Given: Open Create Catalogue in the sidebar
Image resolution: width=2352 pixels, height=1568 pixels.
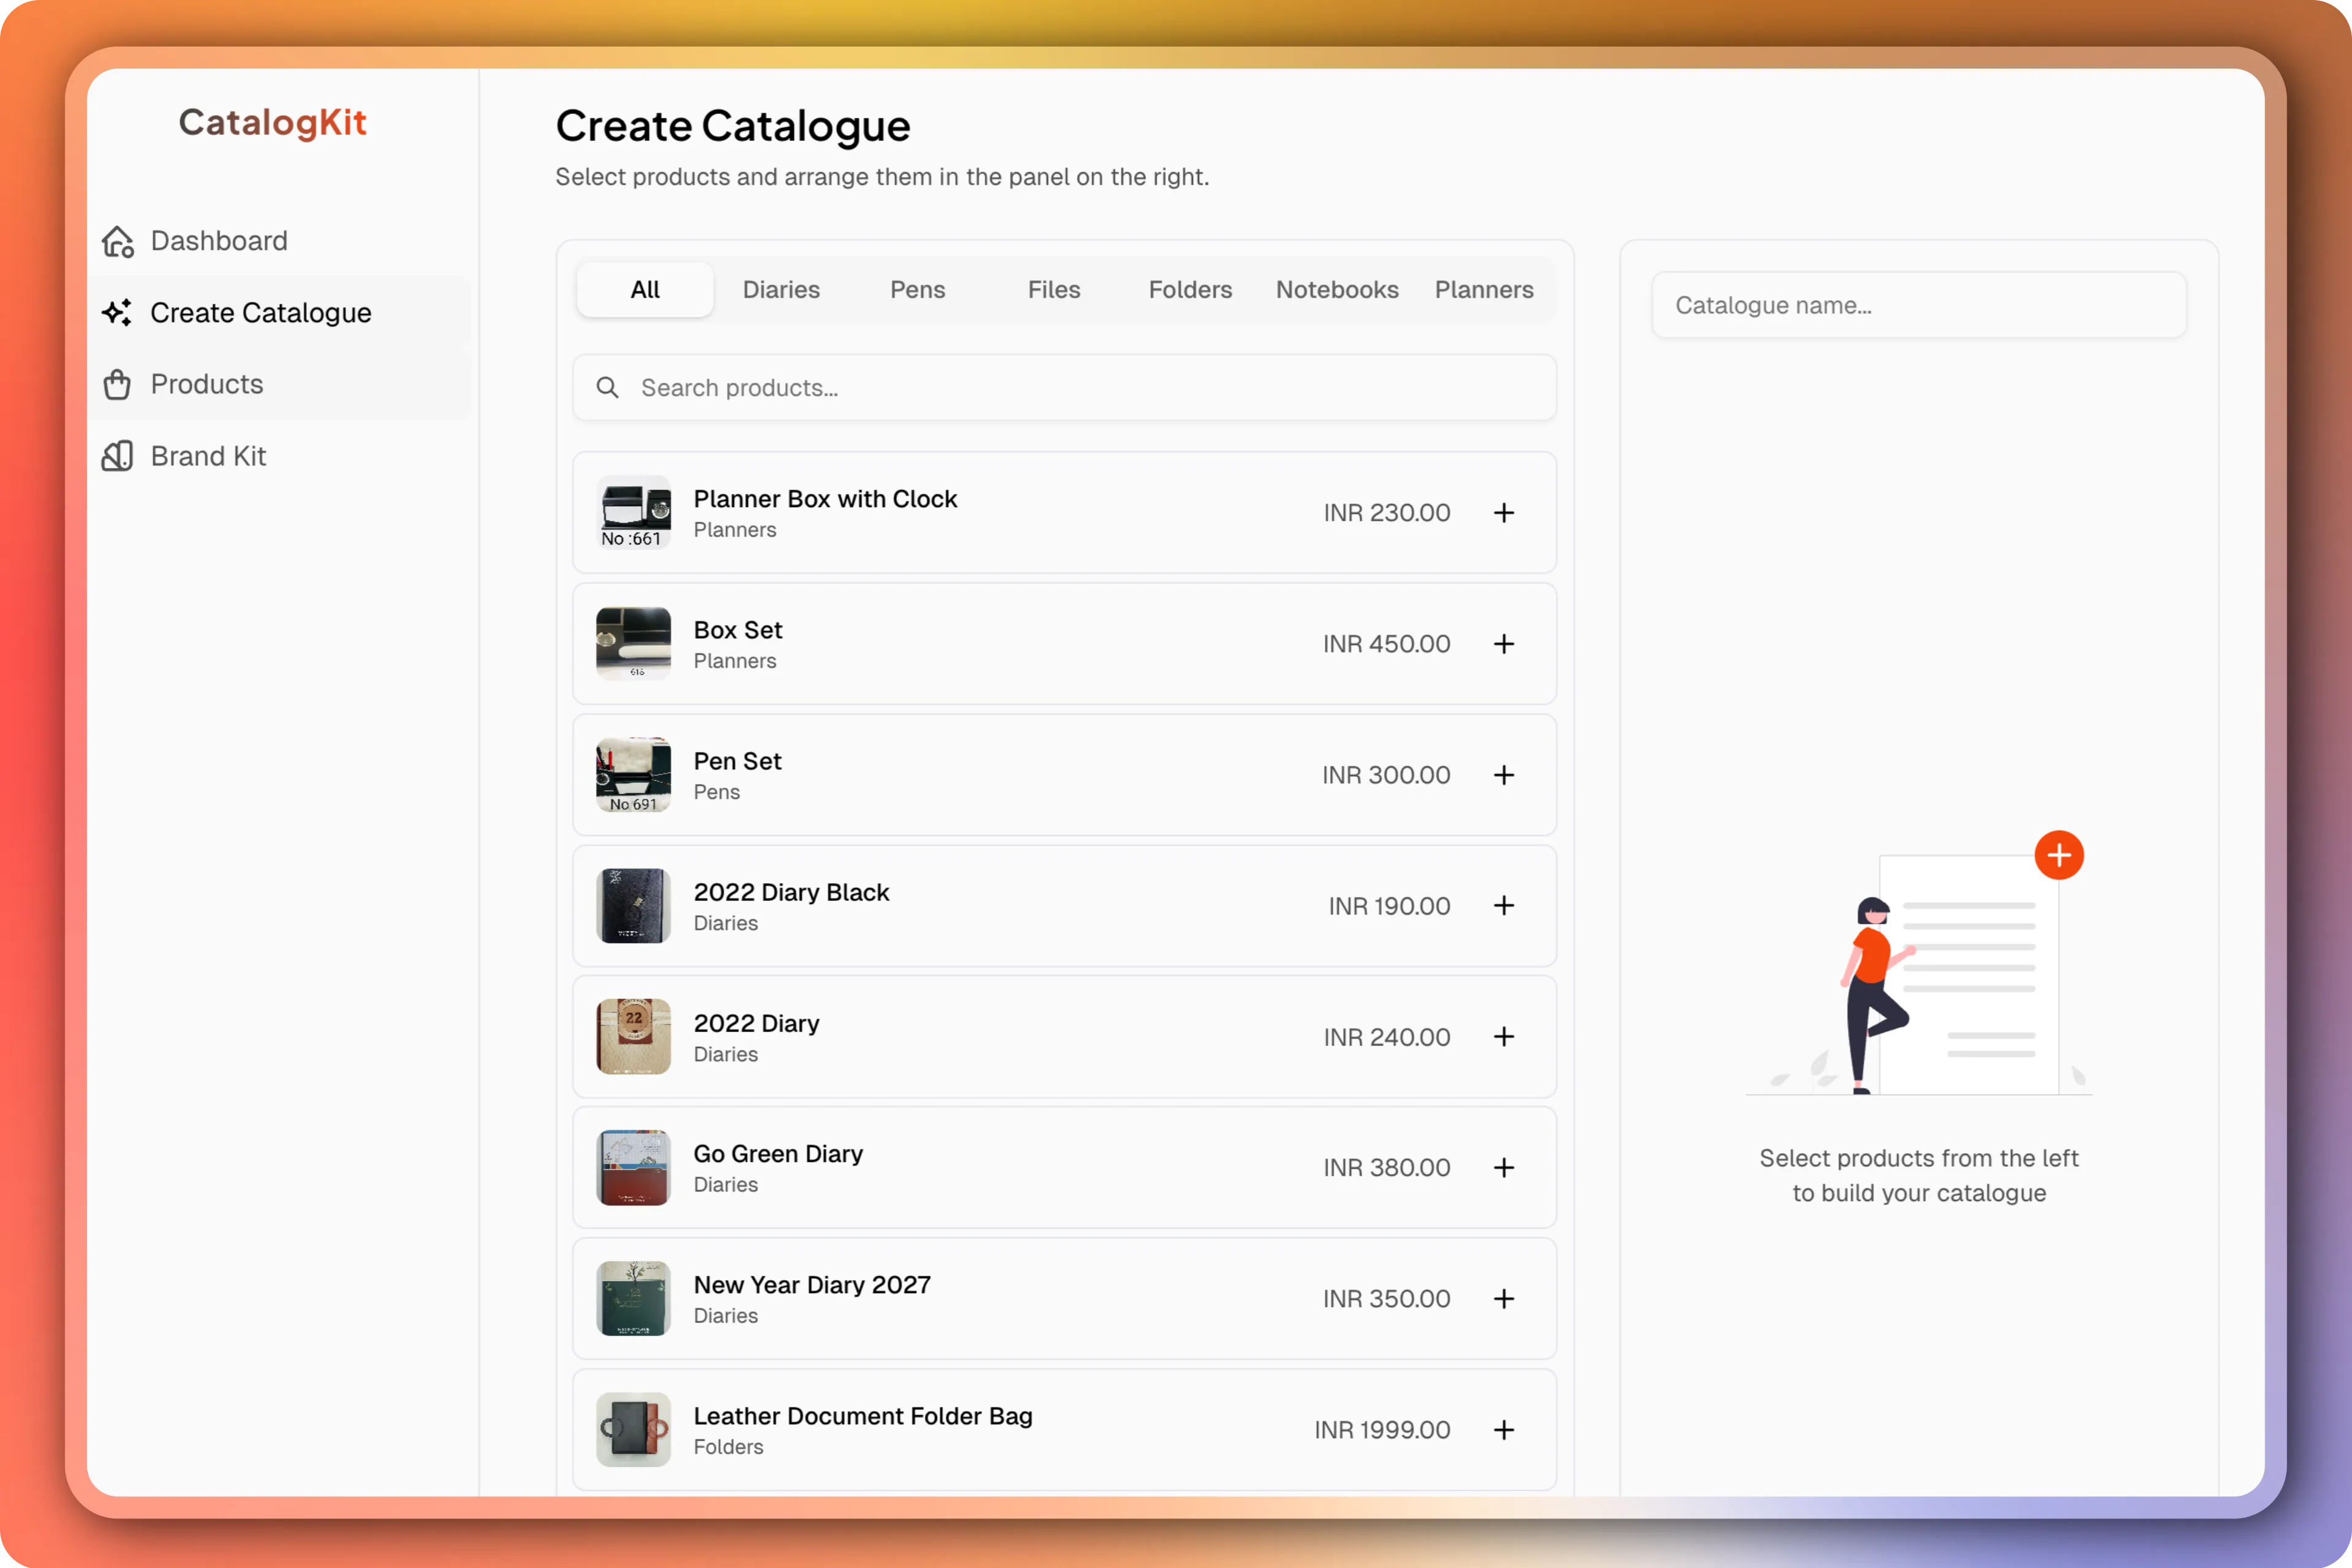Looking at the screenshot, I should point(279,313).
